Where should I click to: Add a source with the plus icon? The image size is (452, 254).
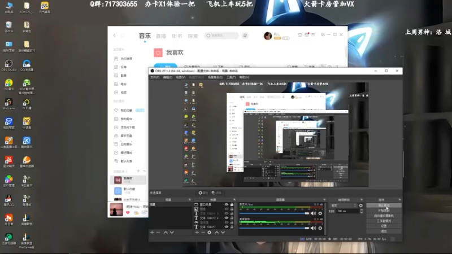point(197,233)
